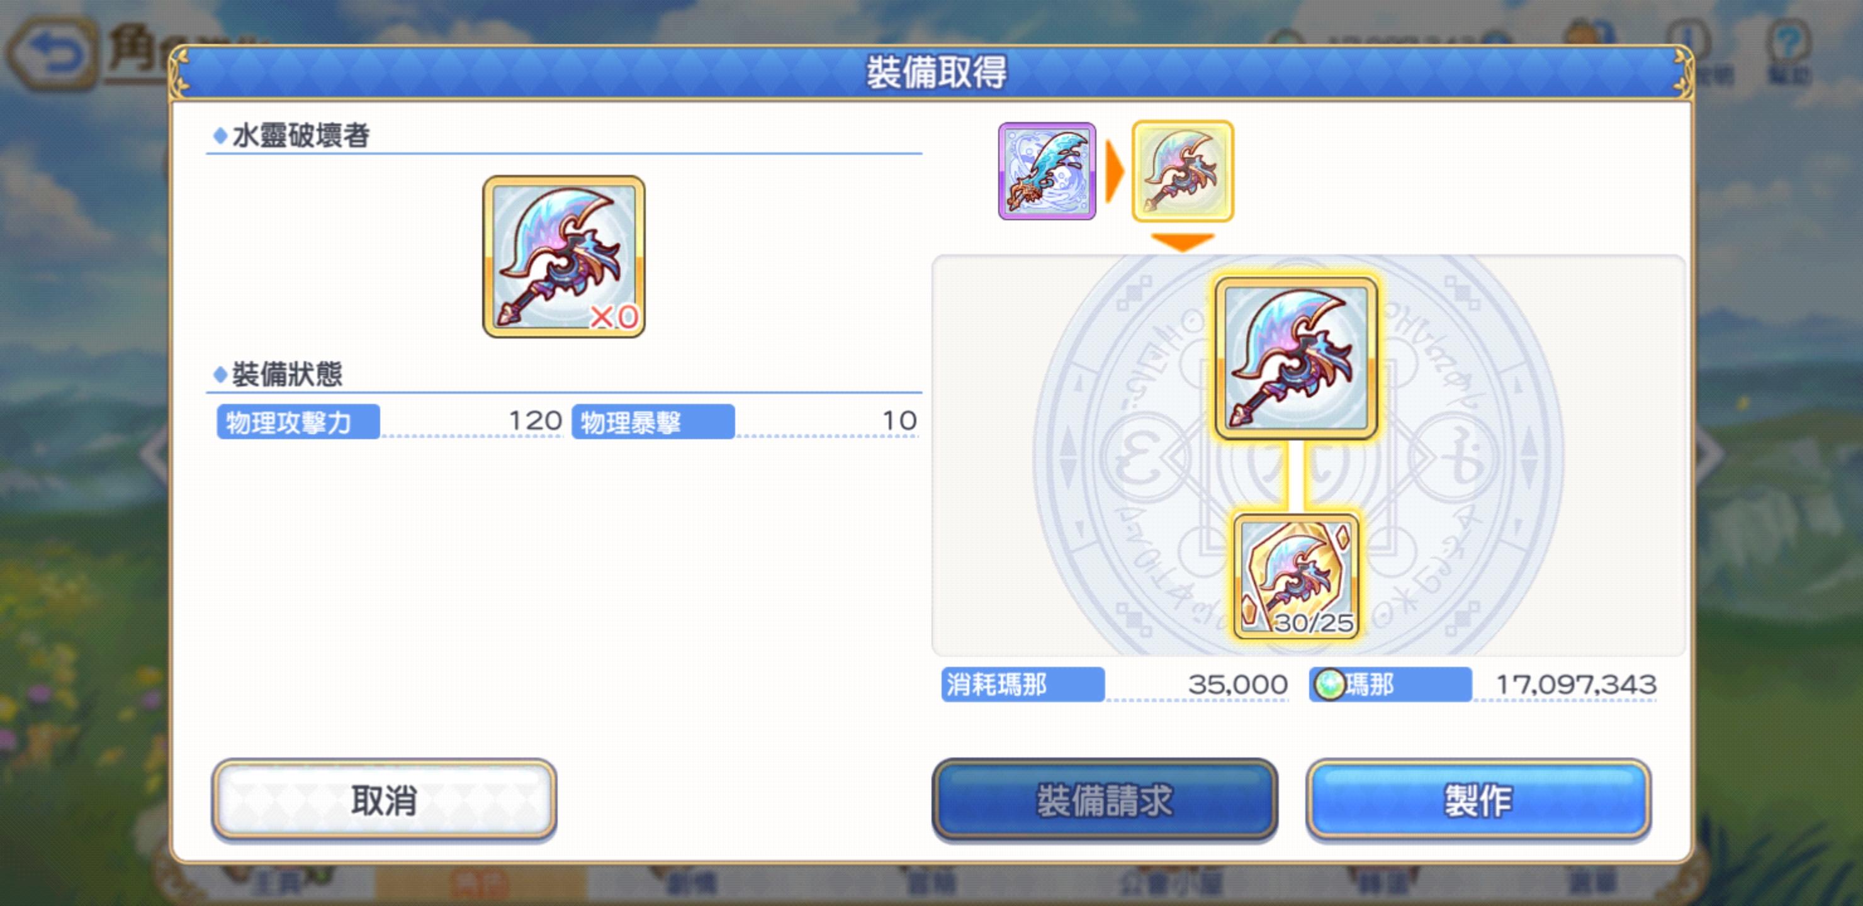The image size is (1863, 906).
Task: Click the axe fragment icon showing 30/25
Action: [x=1296, y=576]
